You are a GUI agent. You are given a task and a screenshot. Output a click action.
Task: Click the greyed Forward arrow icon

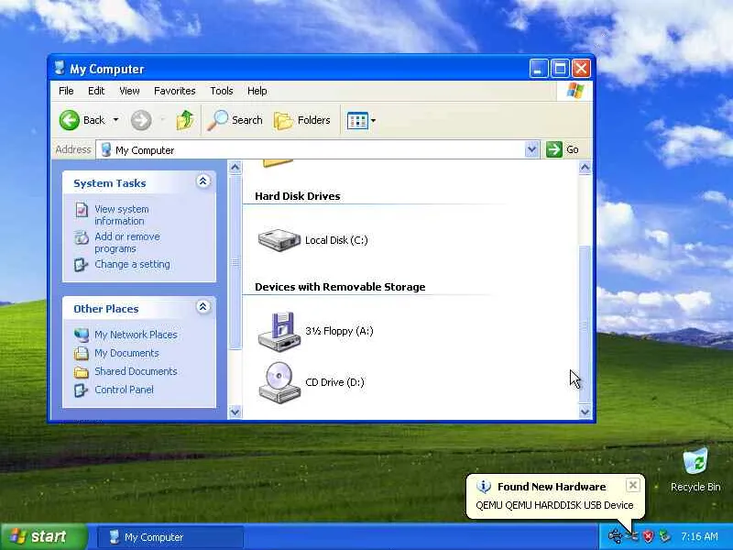[x=141, y=120]
